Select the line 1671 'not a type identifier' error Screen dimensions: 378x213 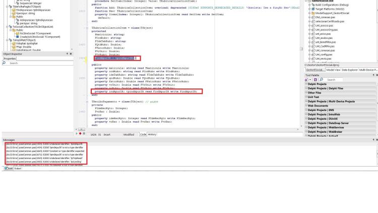(44, 154)
